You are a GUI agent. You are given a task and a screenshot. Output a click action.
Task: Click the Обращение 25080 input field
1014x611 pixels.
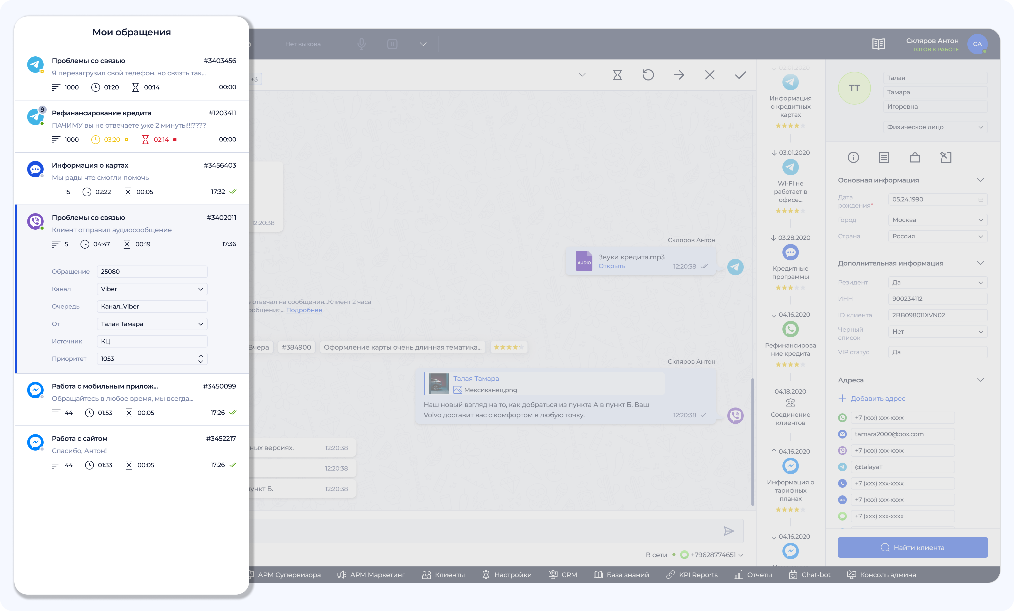pyautogui.click(x=152, y=272)
